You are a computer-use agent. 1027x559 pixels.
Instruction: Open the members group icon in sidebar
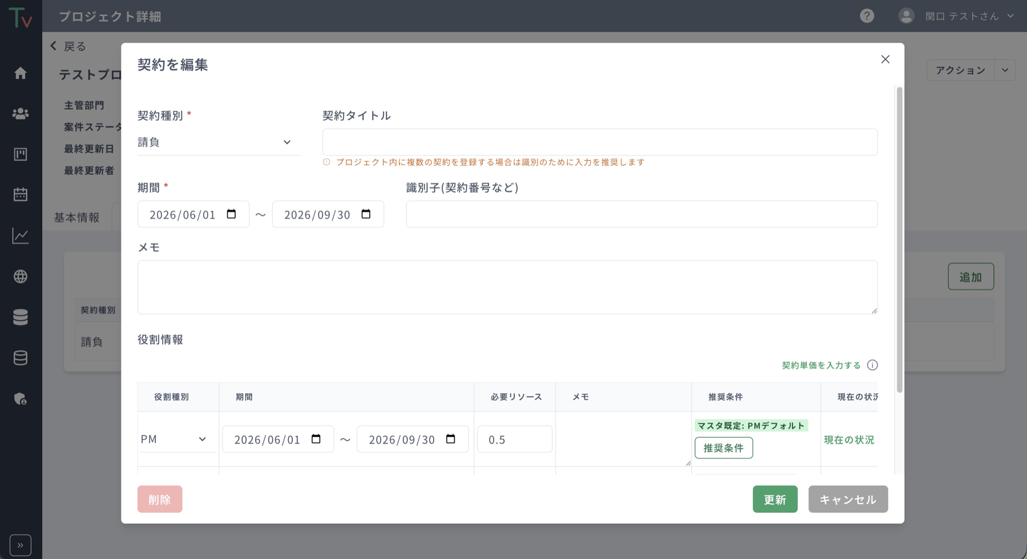point(21,113)
